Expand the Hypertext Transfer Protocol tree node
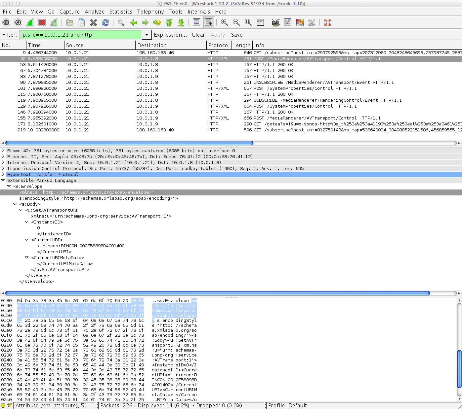 tap(3, 174)
